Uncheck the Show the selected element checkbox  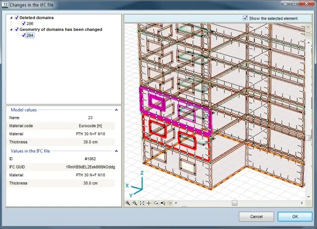(245, 18)
